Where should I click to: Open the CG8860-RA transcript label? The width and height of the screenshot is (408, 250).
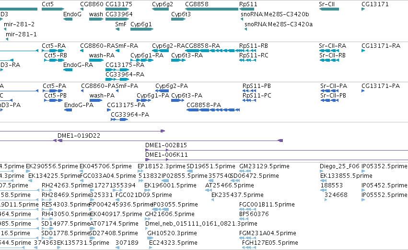98,46
